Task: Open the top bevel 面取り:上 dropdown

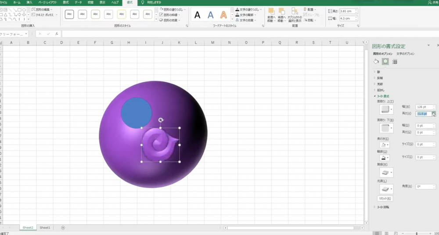Action: (x=386, y=109)
